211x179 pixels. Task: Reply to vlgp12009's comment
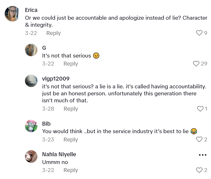[x=70, y=109]
